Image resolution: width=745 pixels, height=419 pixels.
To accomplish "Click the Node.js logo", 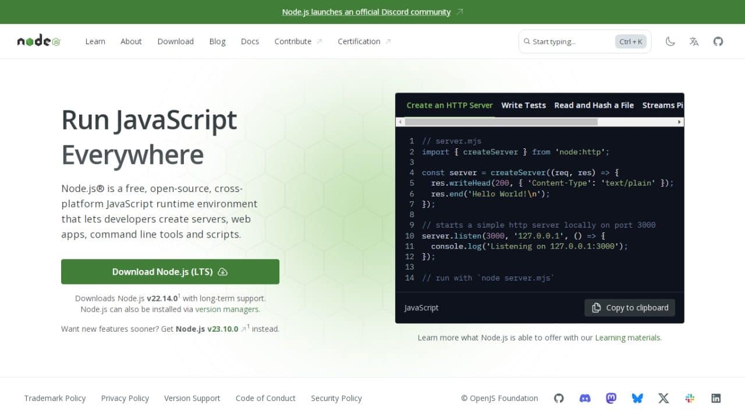I will [x=37, y=41].
